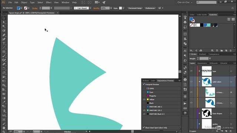The image size is (237, 133).
Task: Toggle Overprint Preview checkbox
Action: pos(144,84)
